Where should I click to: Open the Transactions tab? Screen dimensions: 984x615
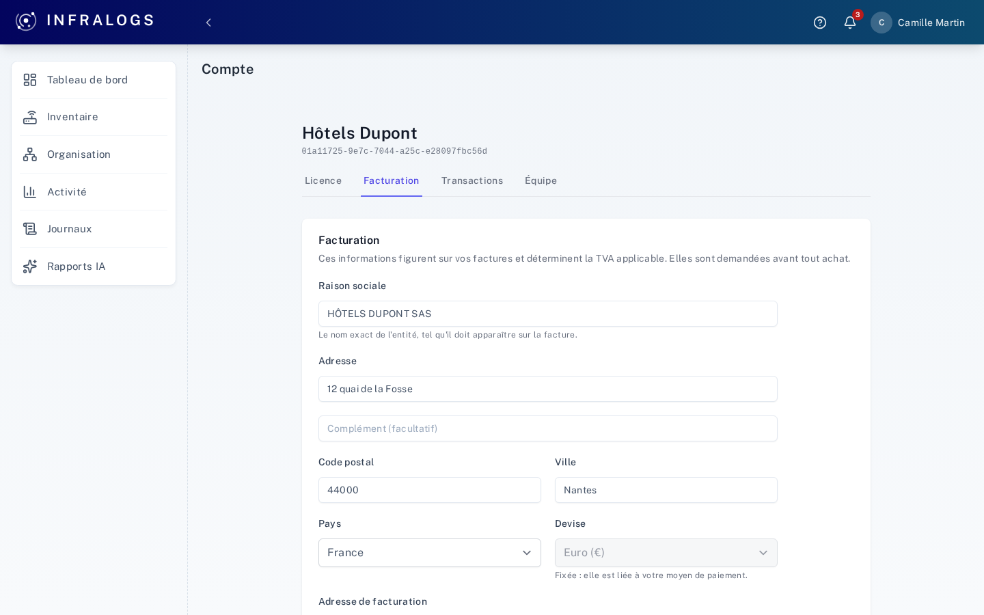(x=472, y=181)
